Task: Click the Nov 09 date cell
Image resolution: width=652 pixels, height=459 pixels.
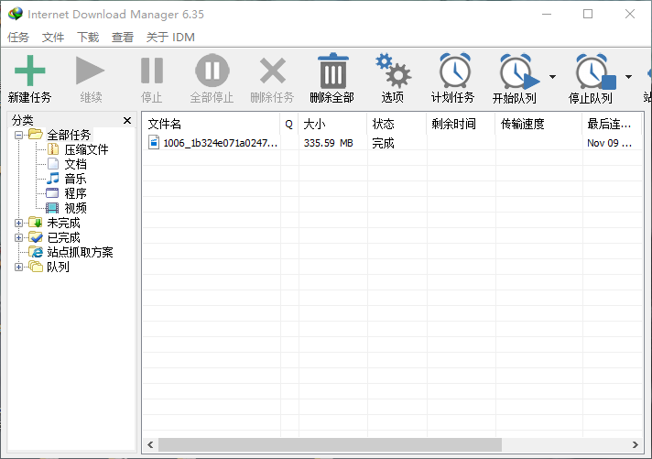Action: [x=609, y=143]
